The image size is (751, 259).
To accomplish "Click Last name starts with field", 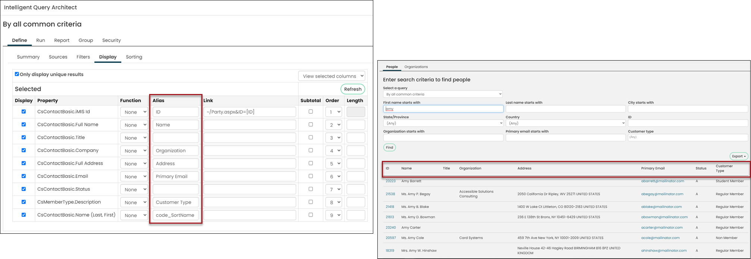I will 566,109.
